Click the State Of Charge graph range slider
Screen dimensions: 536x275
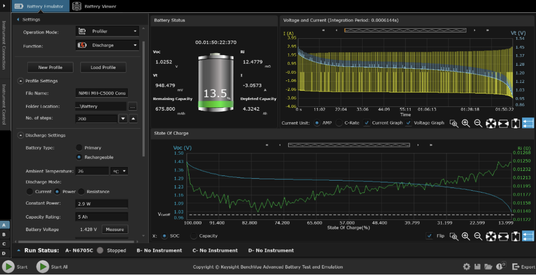pyautogui.click(x=349, y=145)
